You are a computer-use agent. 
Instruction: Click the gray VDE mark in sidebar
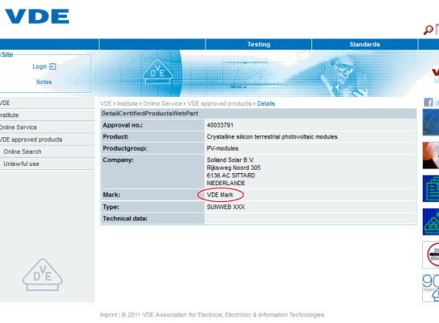(x=43, y=275)
